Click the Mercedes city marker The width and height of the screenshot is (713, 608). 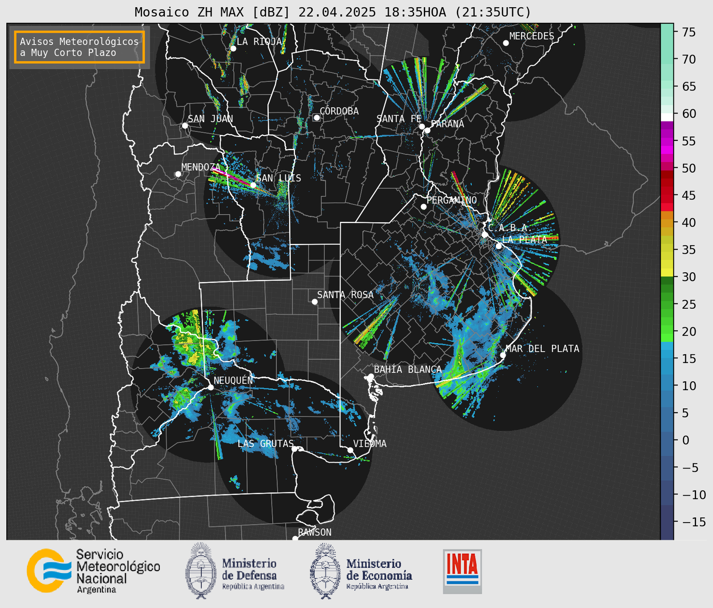point(506,43)
